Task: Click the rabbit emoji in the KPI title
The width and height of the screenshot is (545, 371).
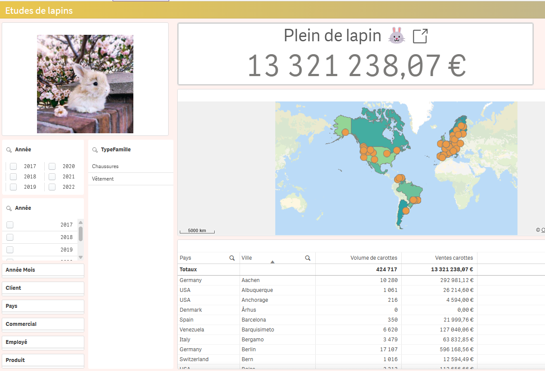Action: [x=397, y=35]
